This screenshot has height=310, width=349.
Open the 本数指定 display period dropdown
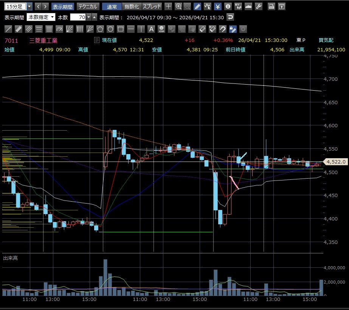coord(41,17)
